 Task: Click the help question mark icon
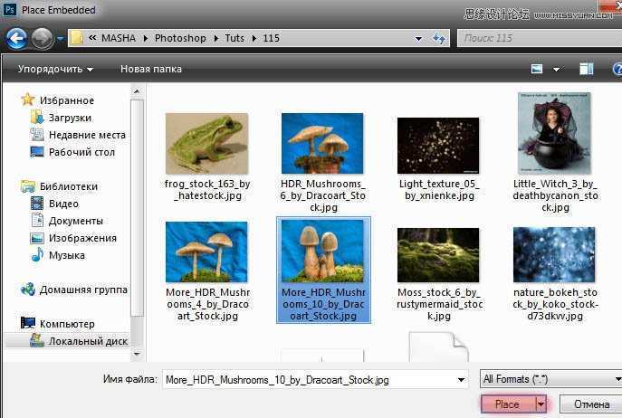point(617,69)
